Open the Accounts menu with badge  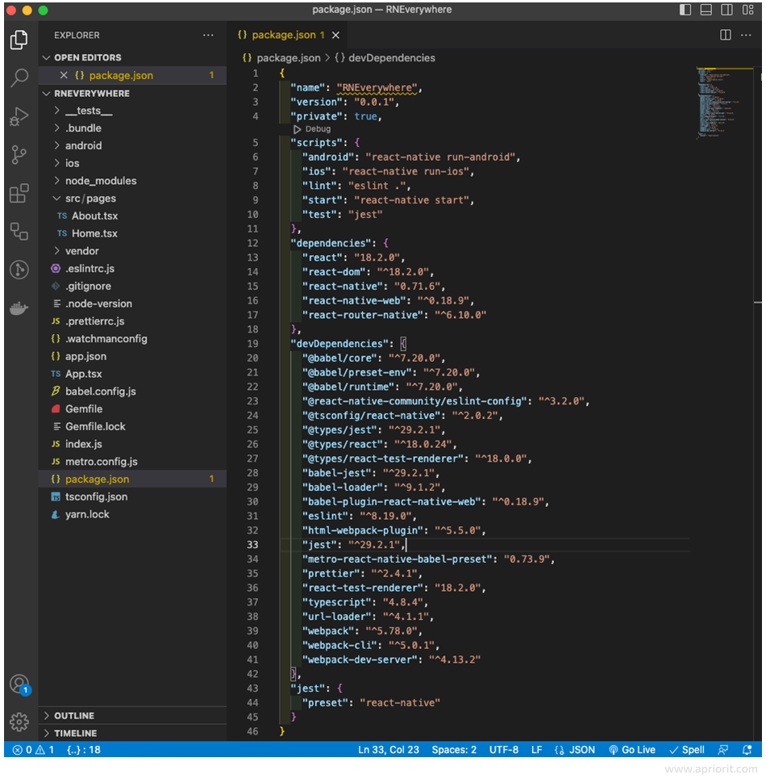(20, 685)
